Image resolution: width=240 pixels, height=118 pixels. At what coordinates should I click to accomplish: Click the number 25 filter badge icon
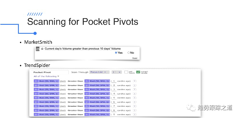(x=37, y=49)
